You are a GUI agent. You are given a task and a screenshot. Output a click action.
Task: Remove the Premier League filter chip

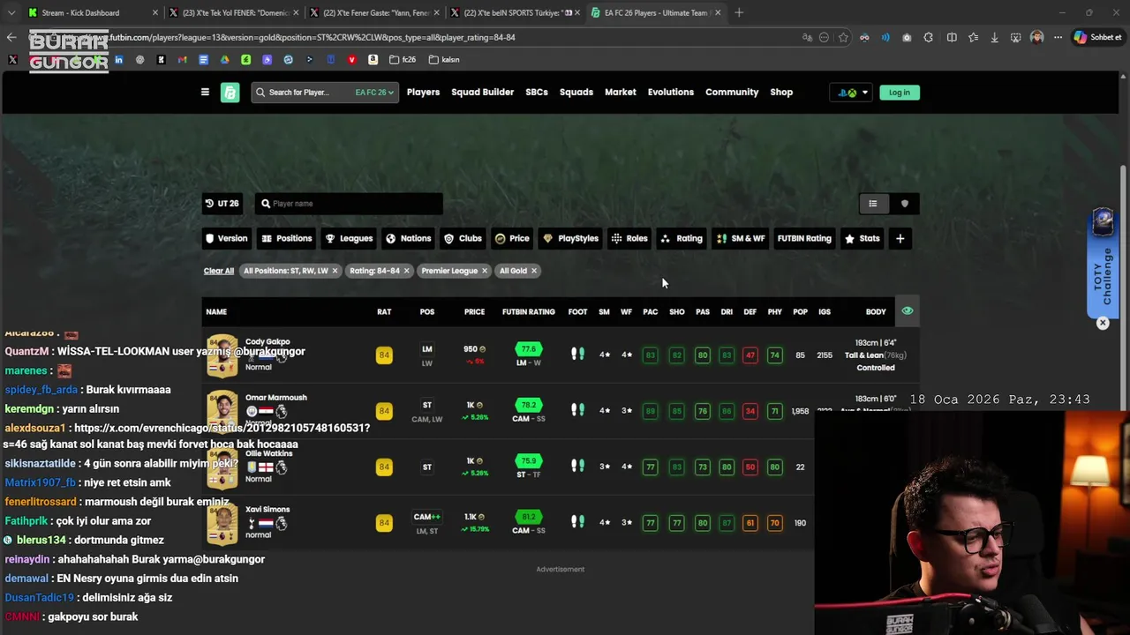tap(484, 271)
